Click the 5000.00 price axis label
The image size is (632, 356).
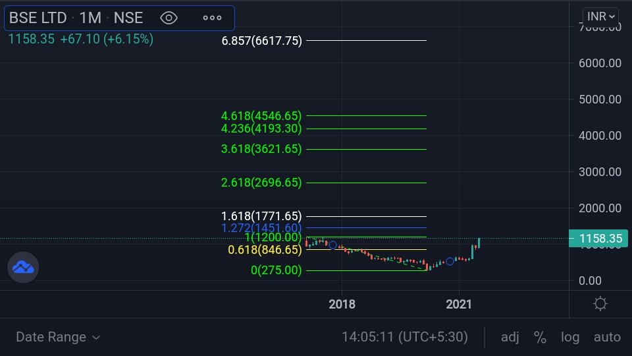tap(600, 100)
